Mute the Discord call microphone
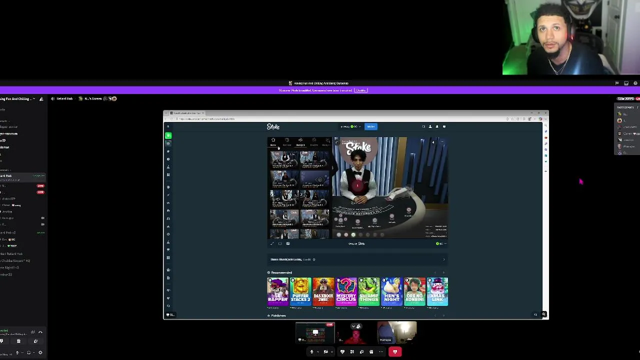 pyautogui.click(x=311, y=352)
